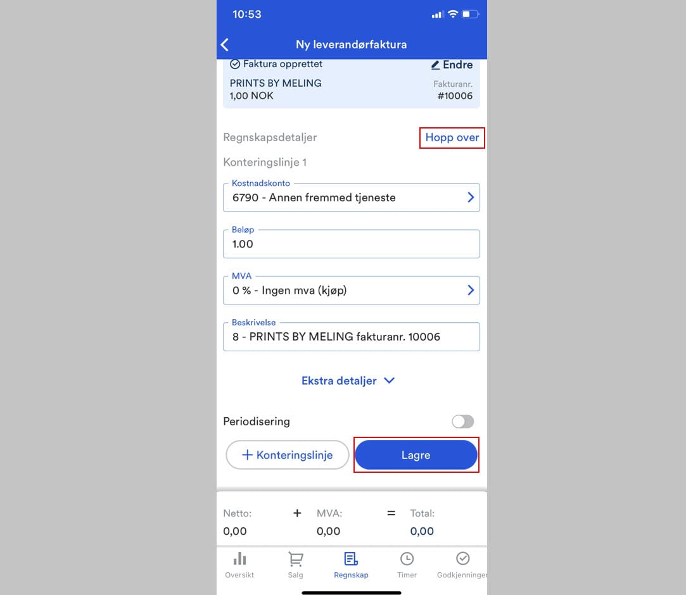Tap the Wi-Fi status icon
The width and height of the screenshot is (686, 595).
coord(453,14)
